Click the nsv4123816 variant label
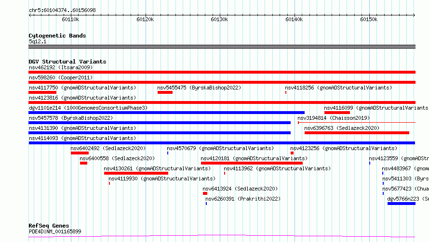Image resolution: width=429 pixels, height=242 pixels. click(x=82, y=98)
